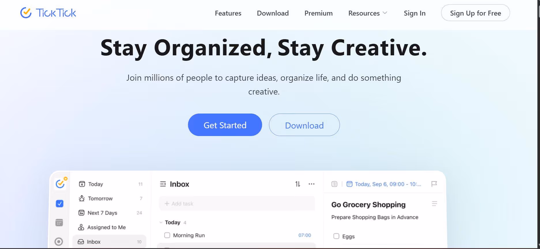
Task: Select the Next 7 Days icon
Action: [x=81, y=213]
